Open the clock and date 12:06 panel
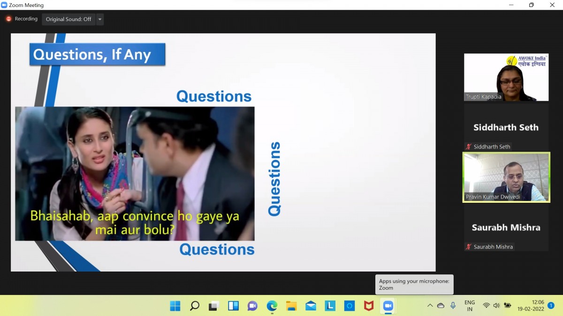 coord(531,306)
